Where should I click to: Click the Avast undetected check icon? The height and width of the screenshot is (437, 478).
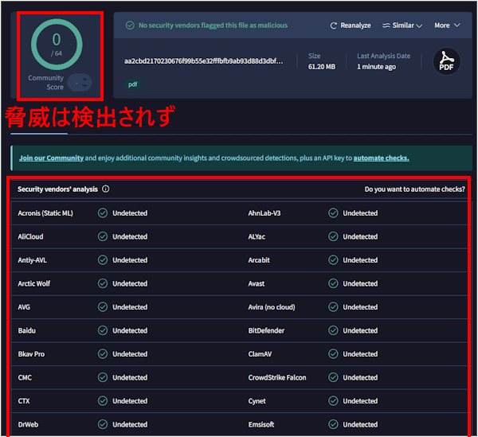[x=333, y=283]
